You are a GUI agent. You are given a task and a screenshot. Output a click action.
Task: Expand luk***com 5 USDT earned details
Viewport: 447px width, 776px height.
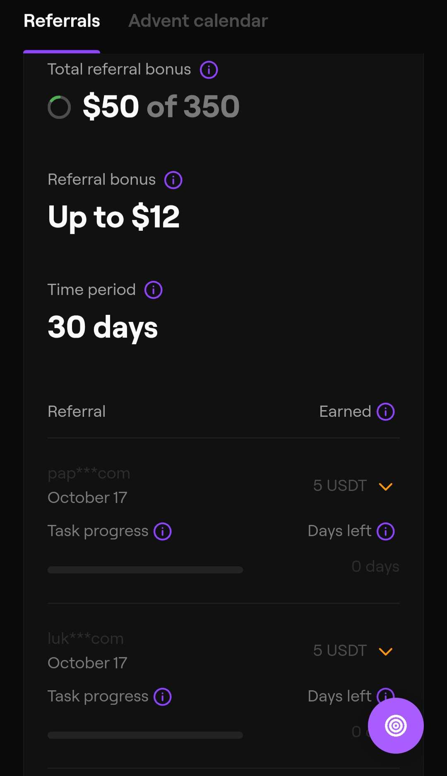click(385, 652)
